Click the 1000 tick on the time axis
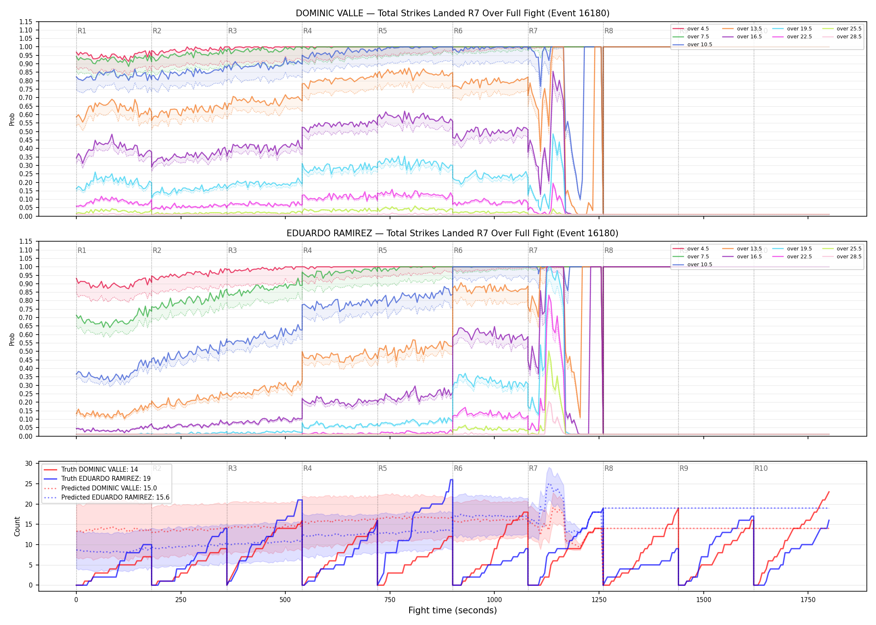The image size is (876, 625). (494, 600)
